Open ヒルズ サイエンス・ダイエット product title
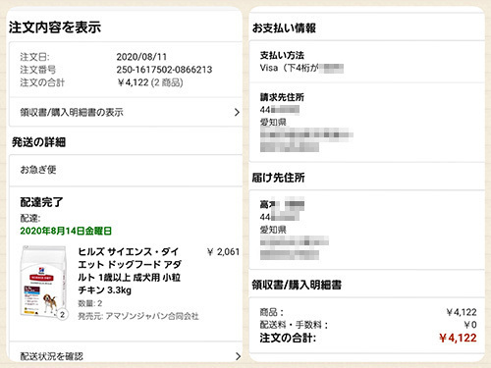491x368 pixels. coord(130,271)
